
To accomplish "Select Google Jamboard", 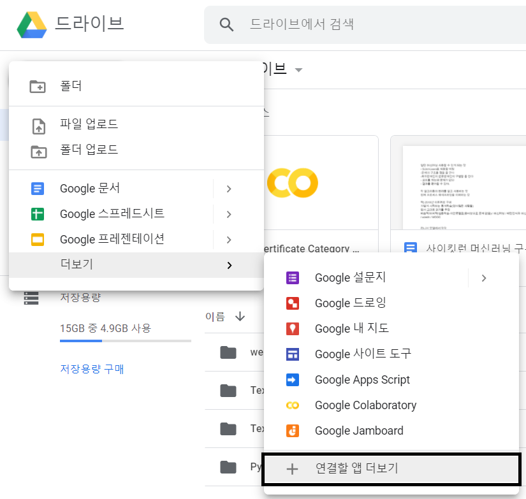I will point(391,431).
